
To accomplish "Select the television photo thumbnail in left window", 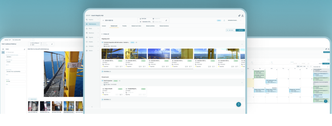I will click(57, 106).
